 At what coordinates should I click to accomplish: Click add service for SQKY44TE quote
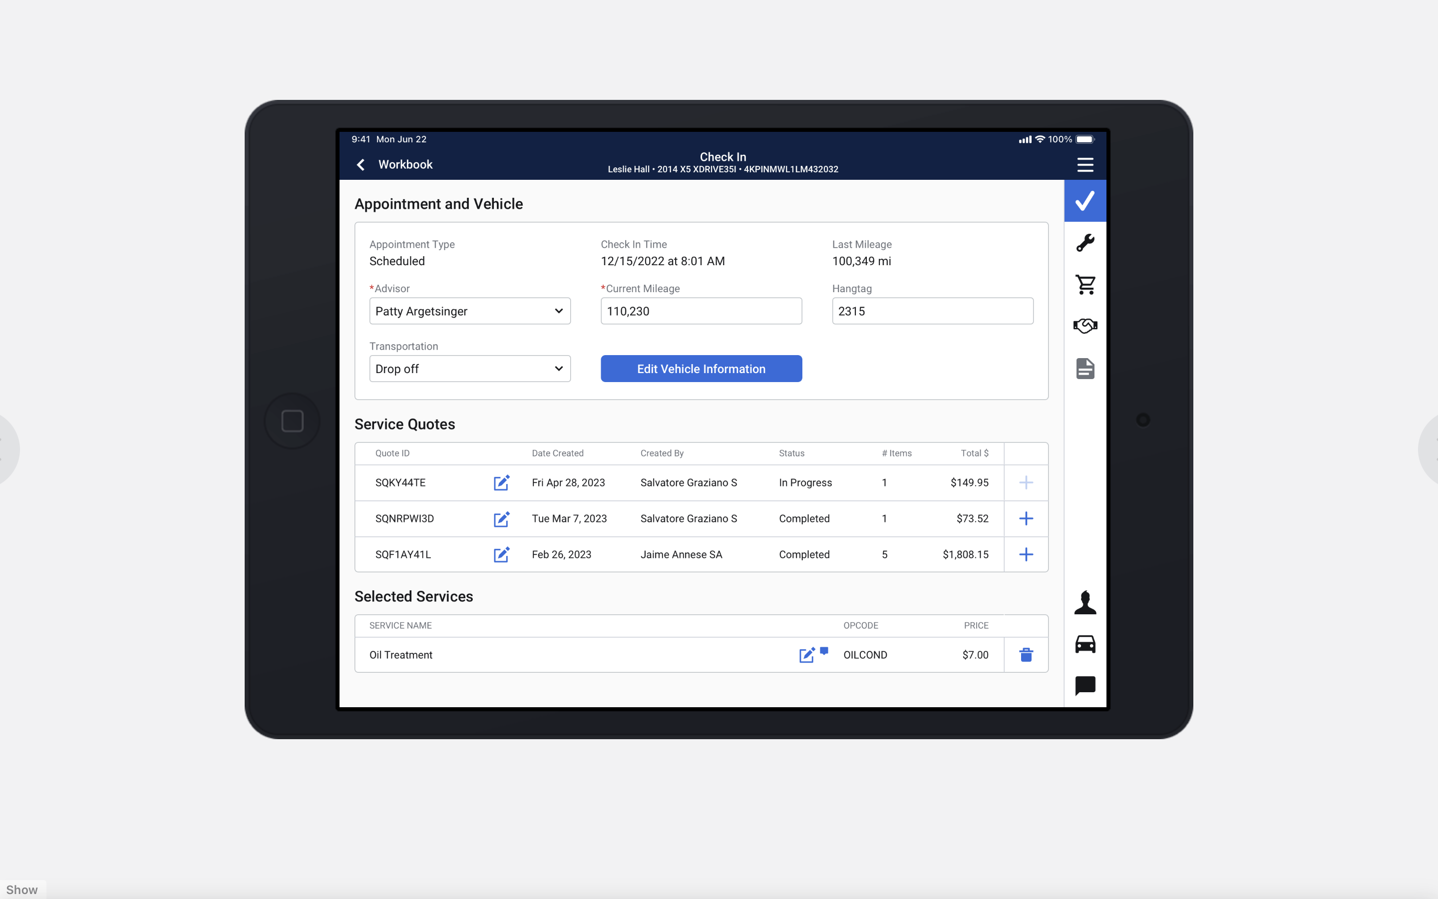click(1025, 481)
